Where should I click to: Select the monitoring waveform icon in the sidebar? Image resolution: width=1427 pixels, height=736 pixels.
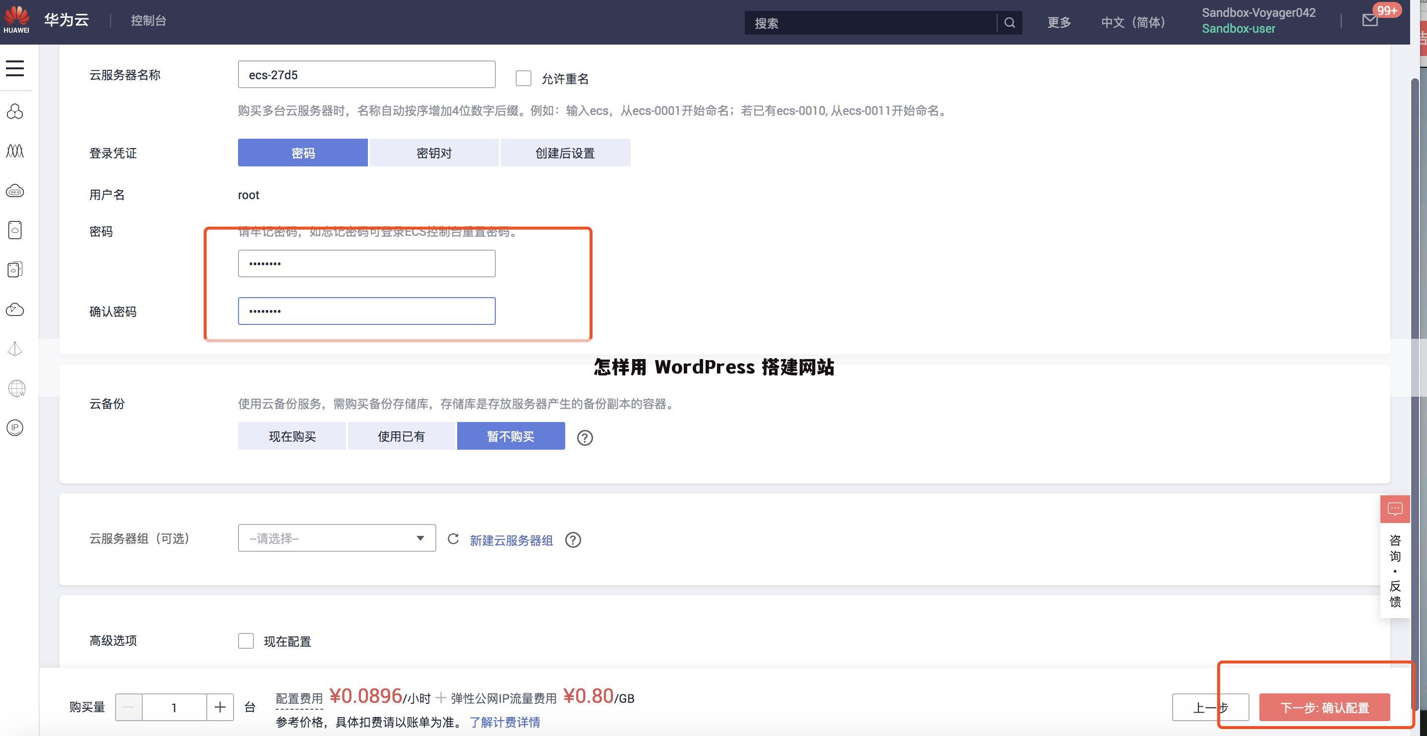click(x=15, y=151)
